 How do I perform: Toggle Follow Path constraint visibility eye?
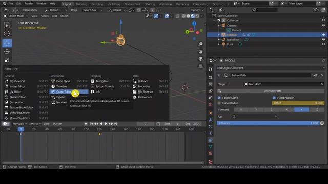(x=316, y=75)
